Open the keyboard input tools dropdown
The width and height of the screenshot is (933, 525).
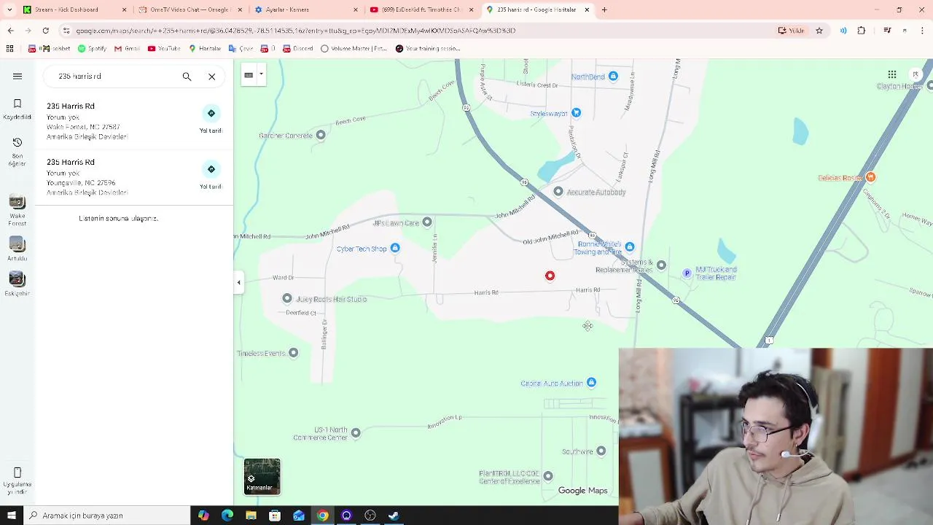261,74
